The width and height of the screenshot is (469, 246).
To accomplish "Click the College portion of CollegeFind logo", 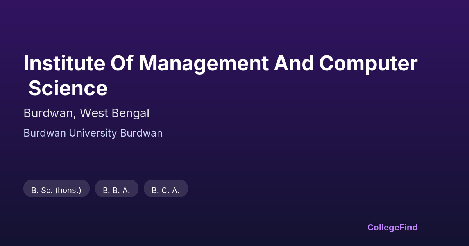I will coord(383,227).
